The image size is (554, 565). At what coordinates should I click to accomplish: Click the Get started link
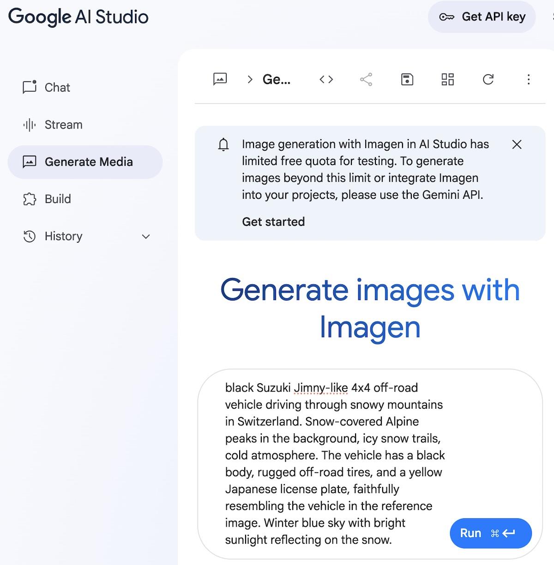273,222
